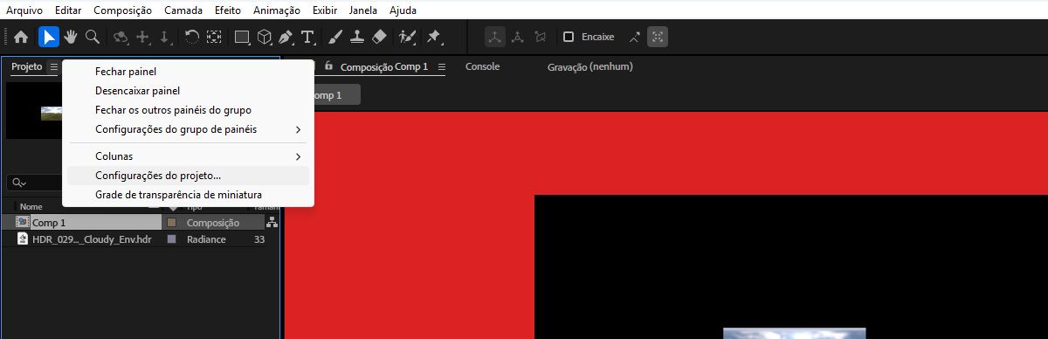This screenshot has width=1048, height=339.
Task: Switch to the Composição Comp 1 tab
Action: click(384, 67)
